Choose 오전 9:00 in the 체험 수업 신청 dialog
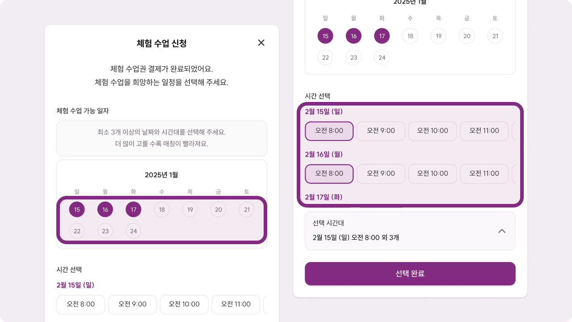 point(132,304)
